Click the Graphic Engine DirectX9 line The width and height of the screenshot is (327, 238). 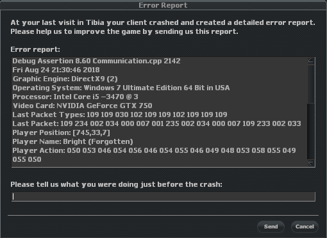[x=65, y=79]
